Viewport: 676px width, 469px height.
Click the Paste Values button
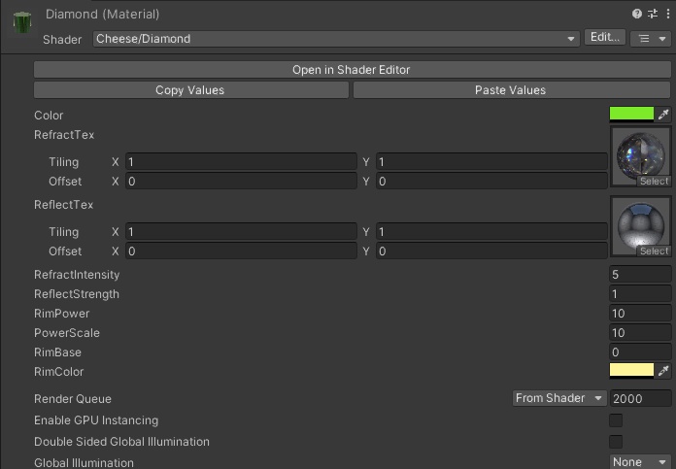coord(510,90)
